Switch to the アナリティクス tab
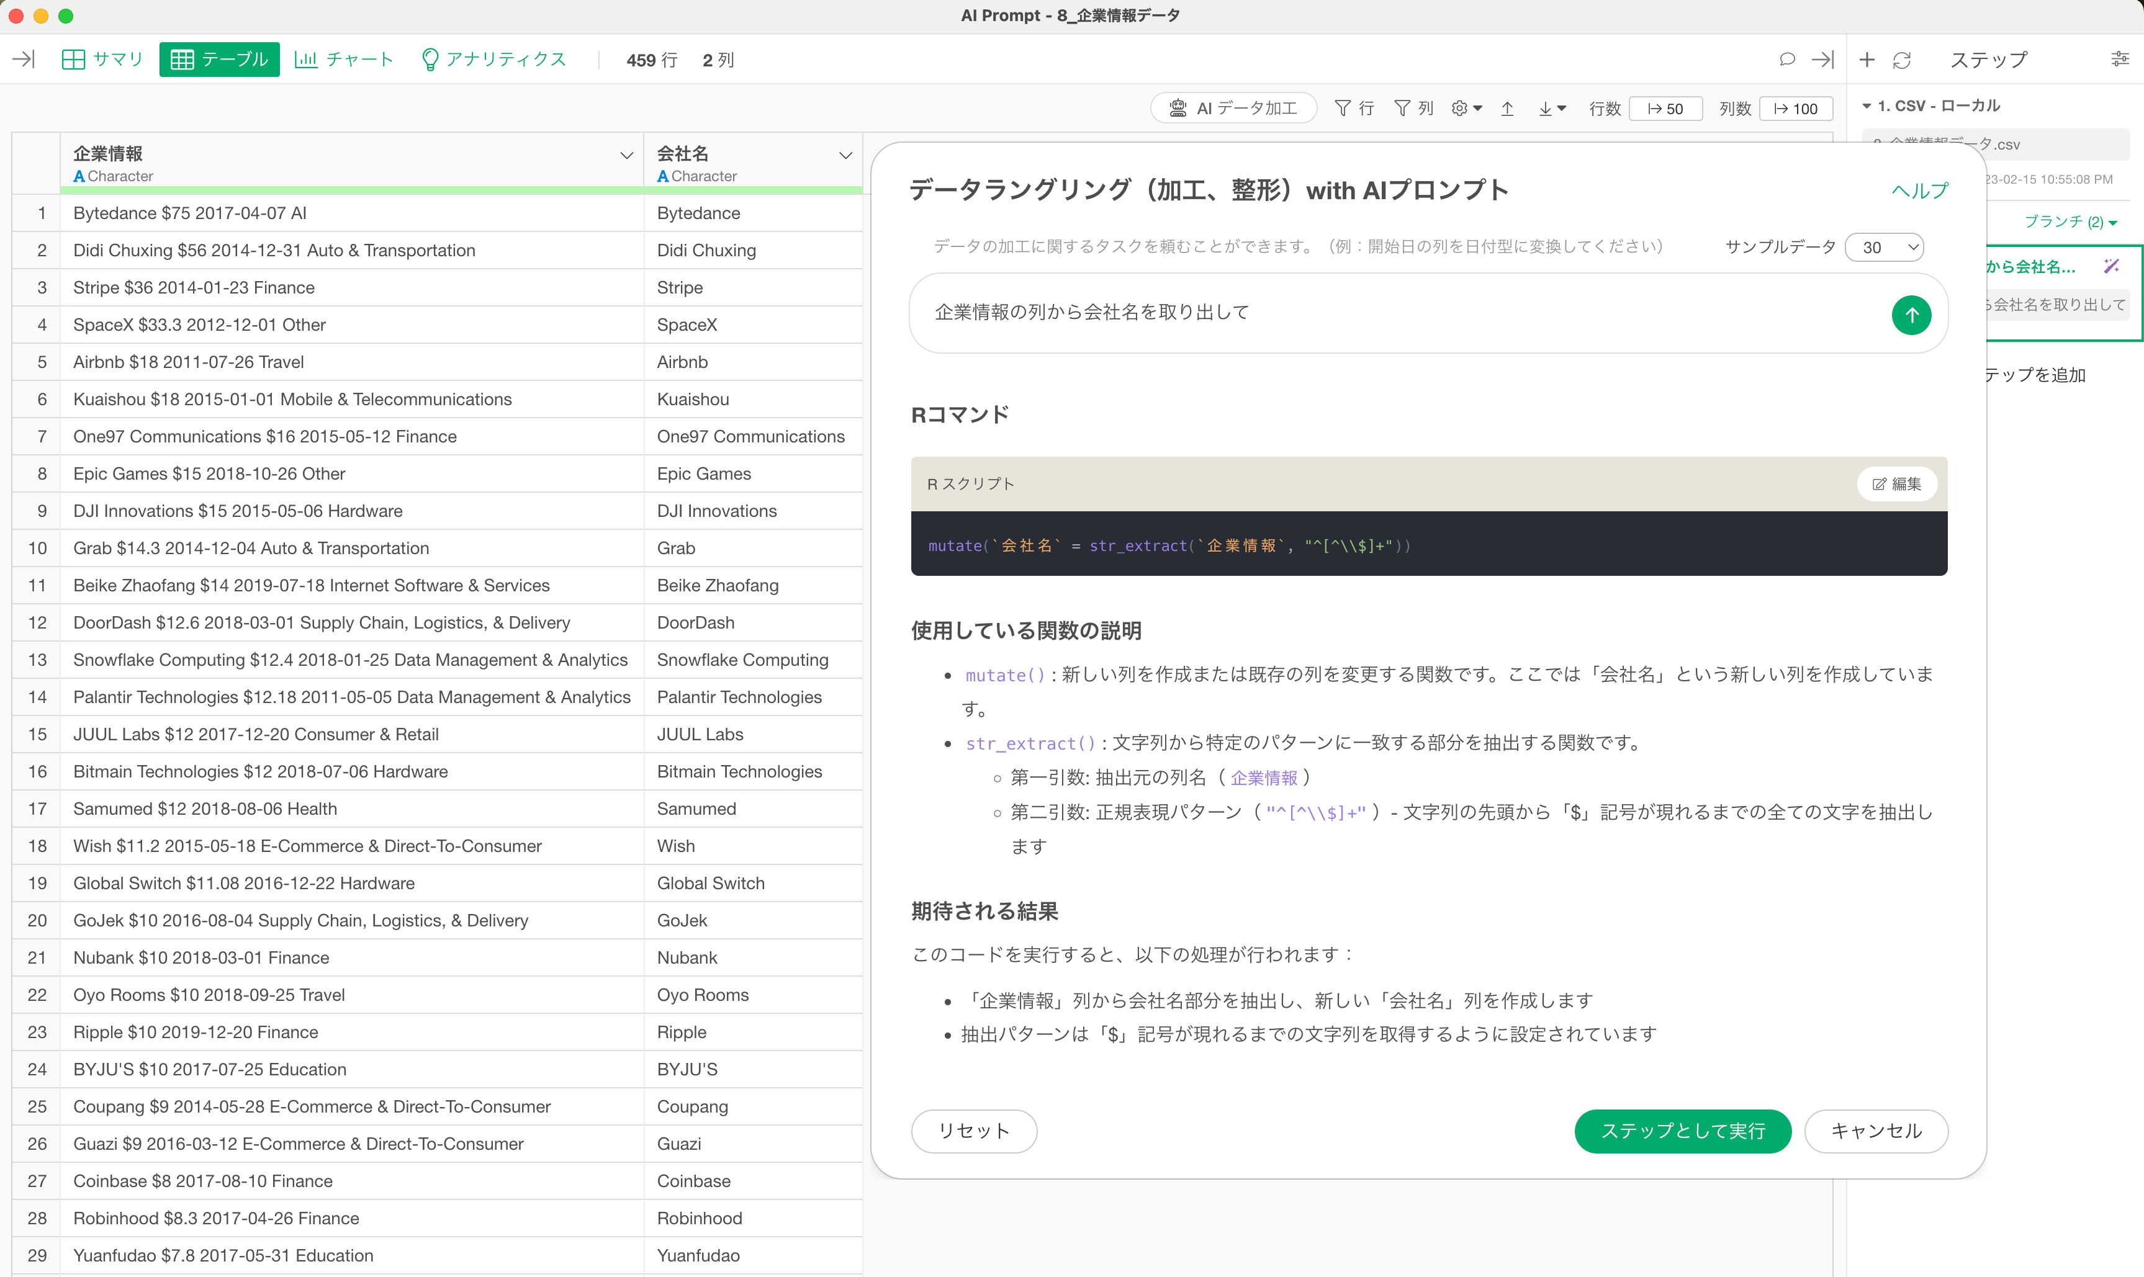2144x1277 pixels. point(493,60)
